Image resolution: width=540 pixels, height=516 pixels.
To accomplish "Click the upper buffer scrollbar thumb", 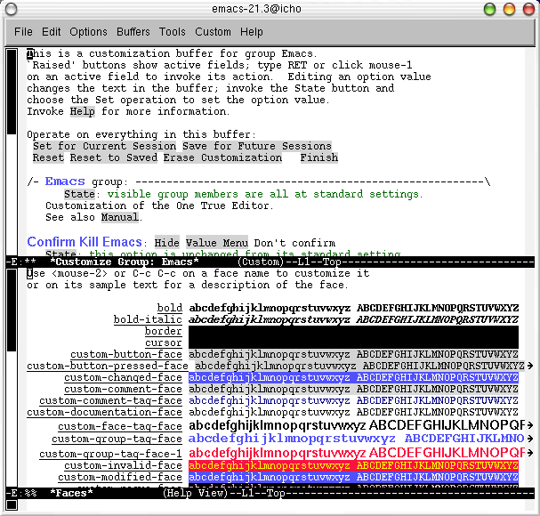I will [12, 92].
